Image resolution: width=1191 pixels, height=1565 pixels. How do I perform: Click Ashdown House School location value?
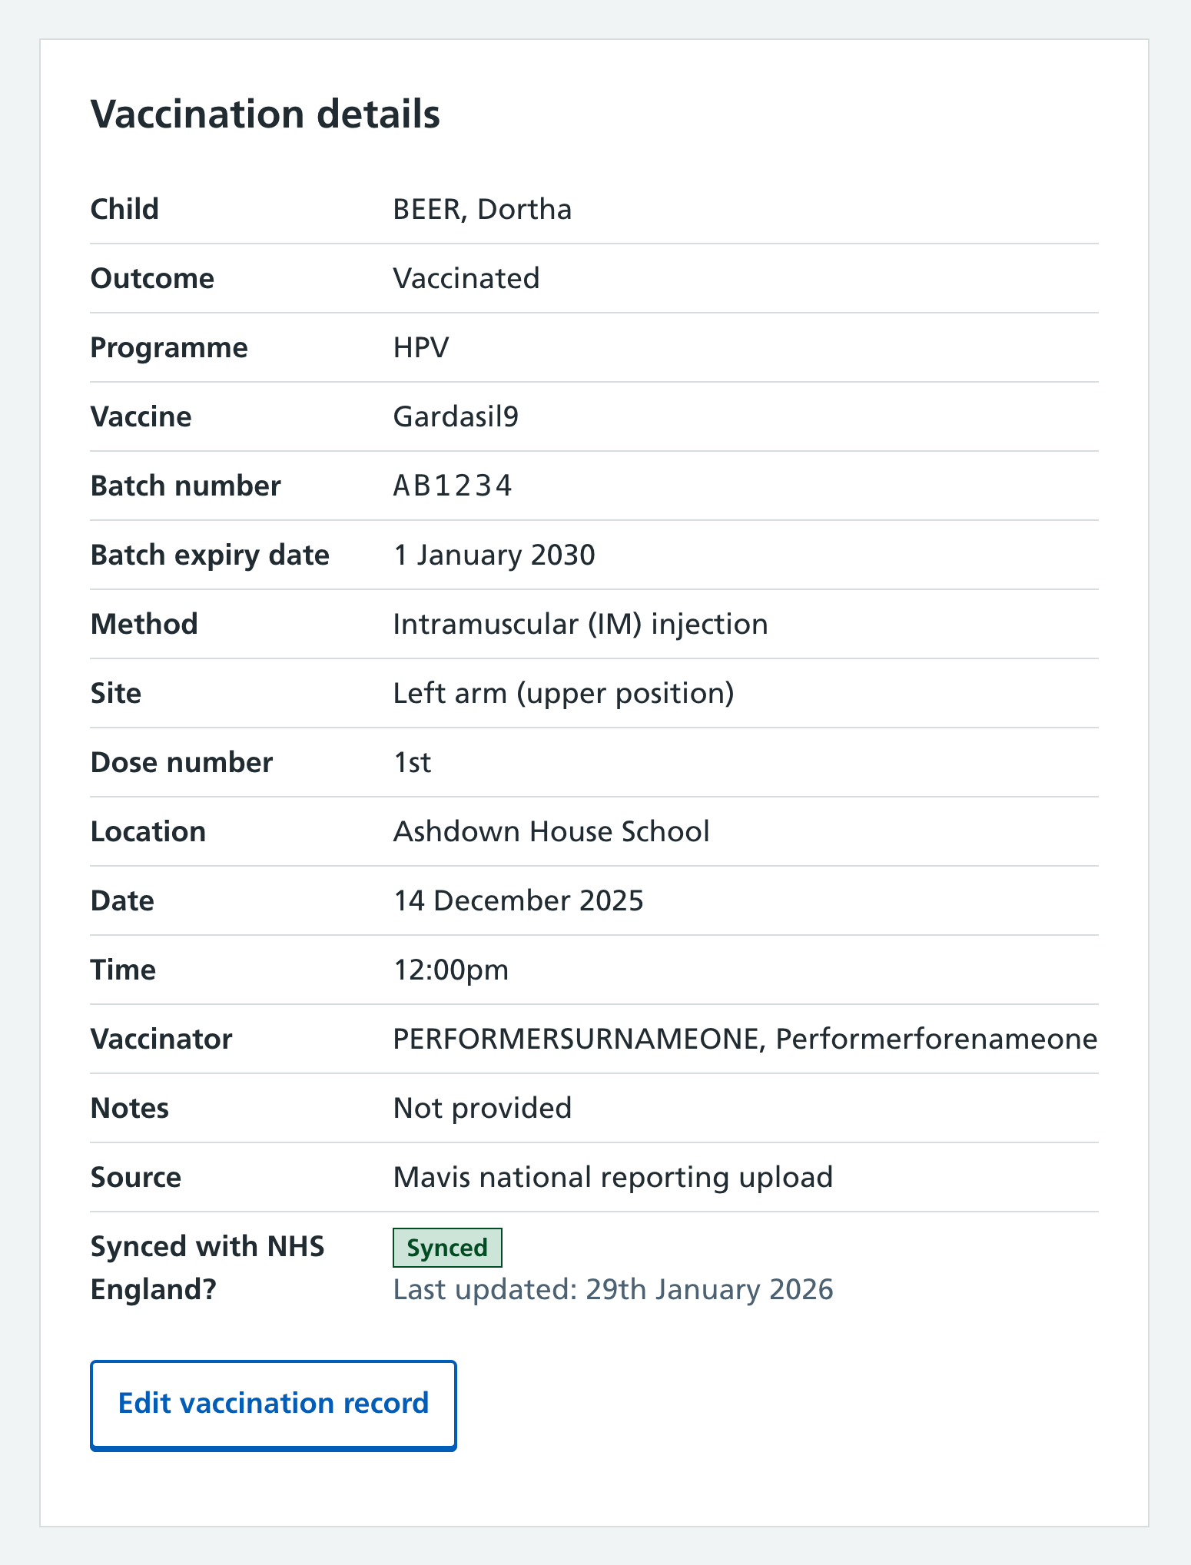[550, 831]
